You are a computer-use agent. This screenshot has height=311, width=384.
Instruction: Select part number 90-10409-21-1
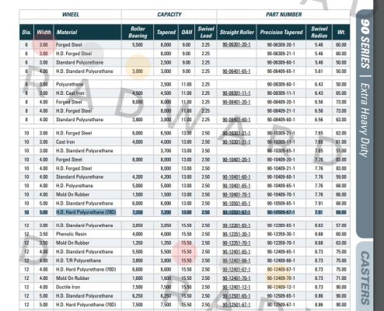(281, 169)
